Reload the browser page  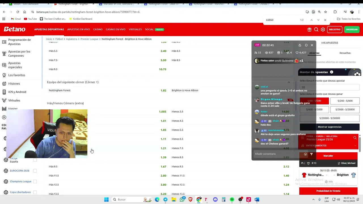[x=18, y=12]
